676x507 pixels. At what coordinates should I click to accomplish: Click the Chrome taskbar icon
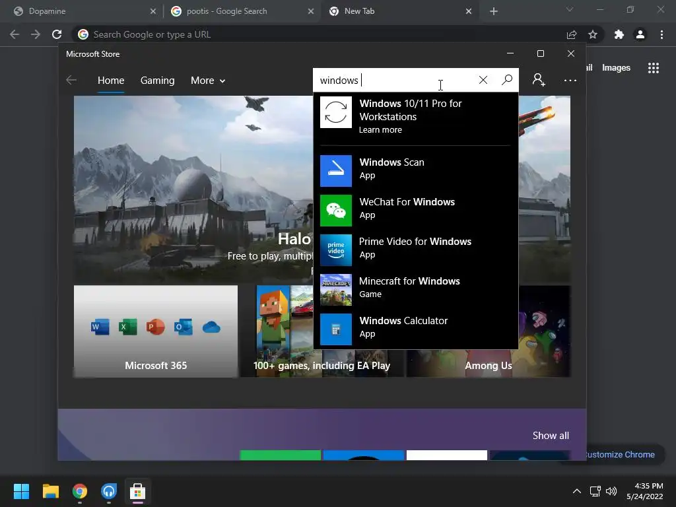(80, 491)
